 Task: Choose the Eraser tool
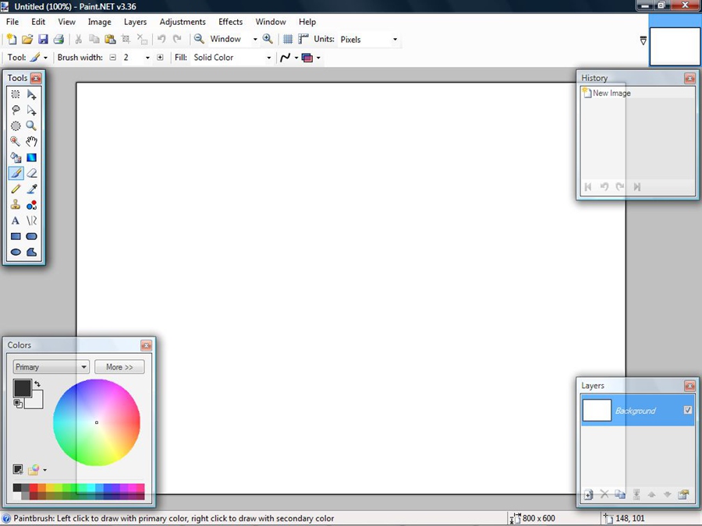click(x=32, y=173)
